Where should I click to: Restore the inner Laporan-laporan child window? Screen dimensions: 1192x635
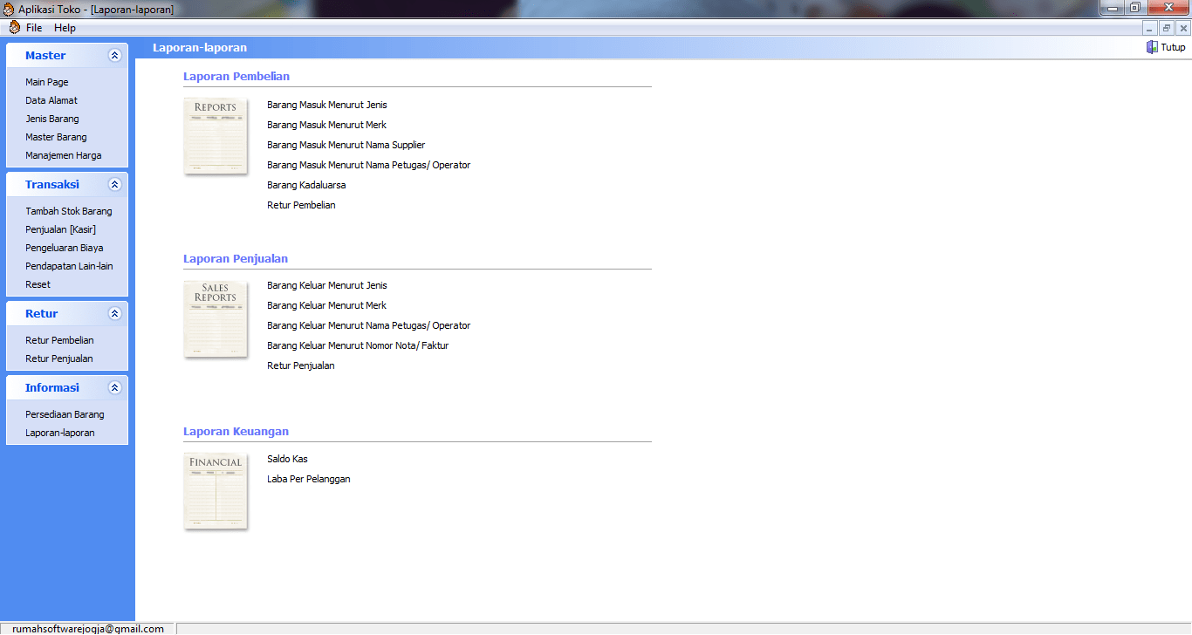click(x=1167, y=28)
